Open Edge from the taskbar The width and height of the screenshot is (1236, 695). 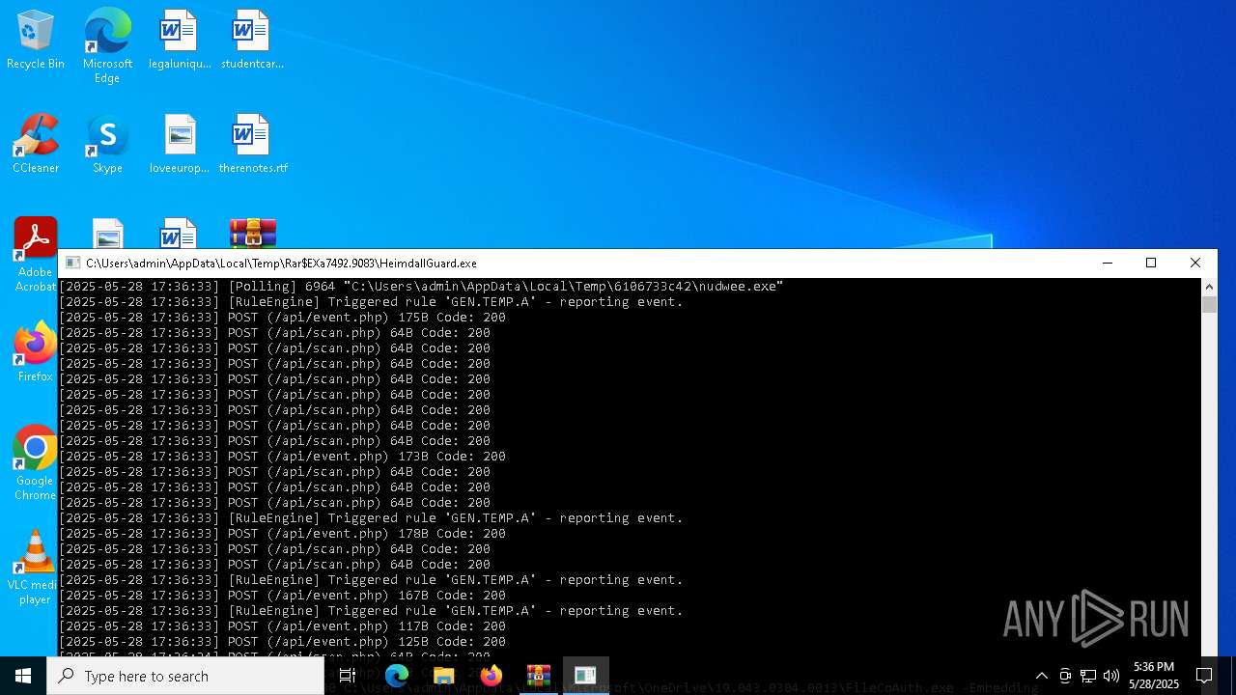396,676
